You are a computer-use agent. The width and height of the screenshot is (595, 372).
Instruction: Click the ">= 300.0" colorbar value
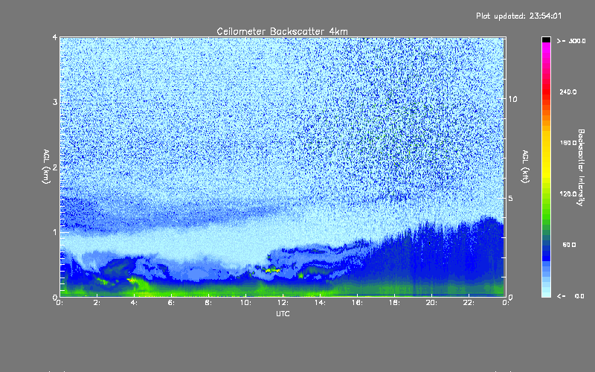click(571, 41)
